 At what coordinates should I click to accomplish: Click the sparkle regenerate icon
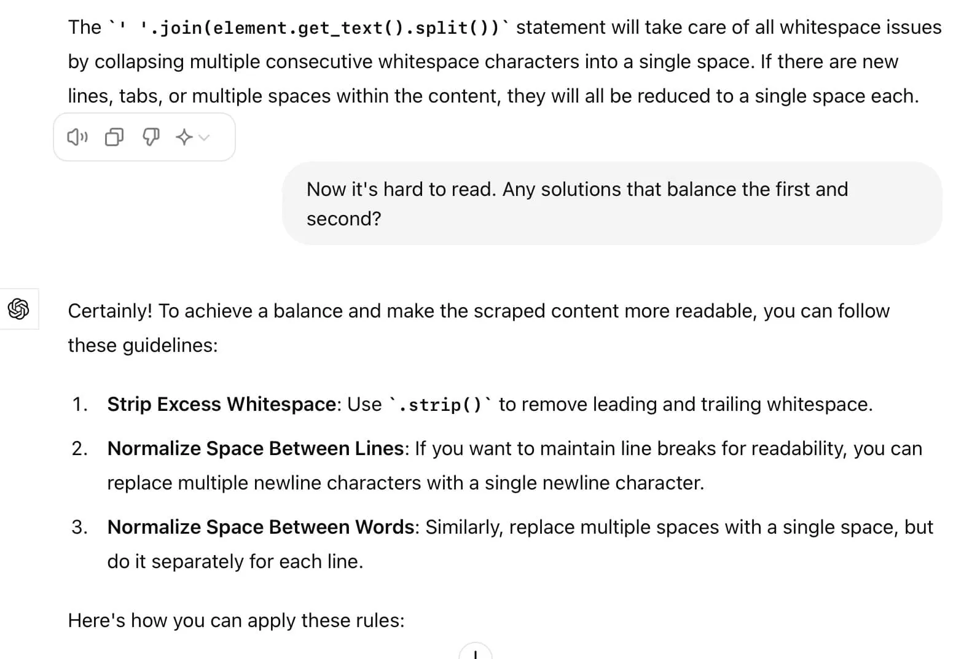coord(184,137)
